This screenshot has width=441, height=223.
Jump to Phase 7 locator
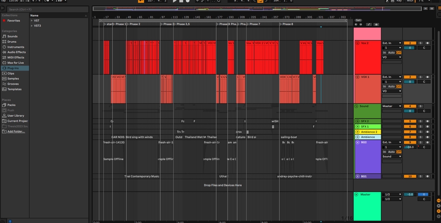pyautogui.click(x=254, y=24)
